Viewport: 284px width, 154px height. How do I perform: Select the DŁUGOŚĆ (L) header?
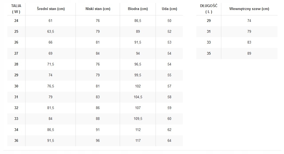(209, 9)
